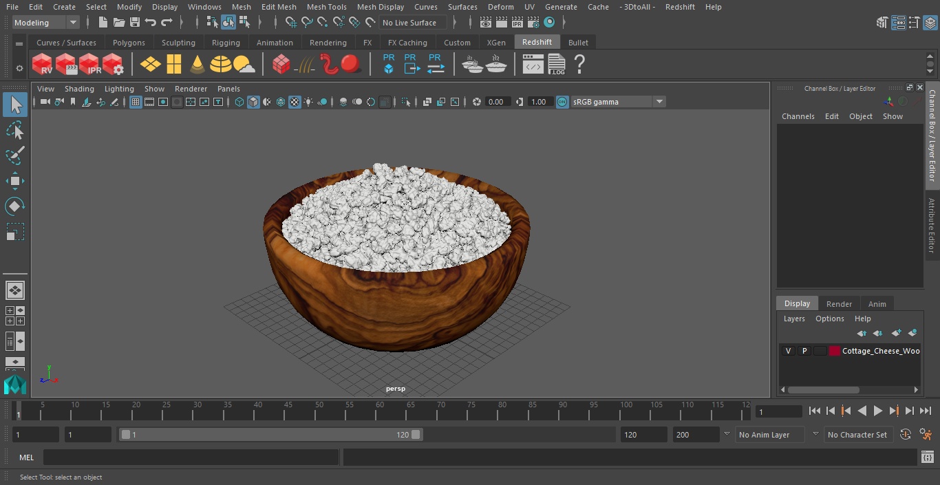
Task: Play animation forward button
Action: pyautogui.click(x=878, y=411)
